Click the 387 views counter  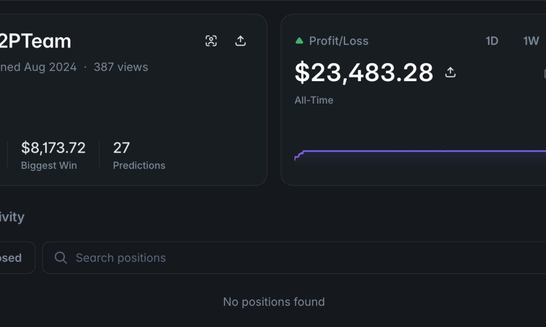[x=121, y=67]
